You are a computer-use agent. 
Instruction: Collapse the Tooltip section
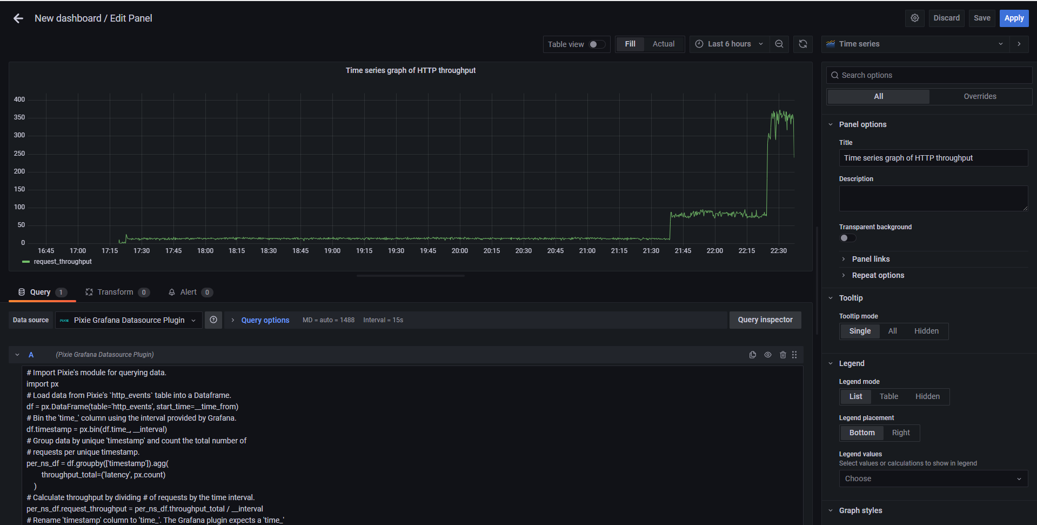point(851,298)
